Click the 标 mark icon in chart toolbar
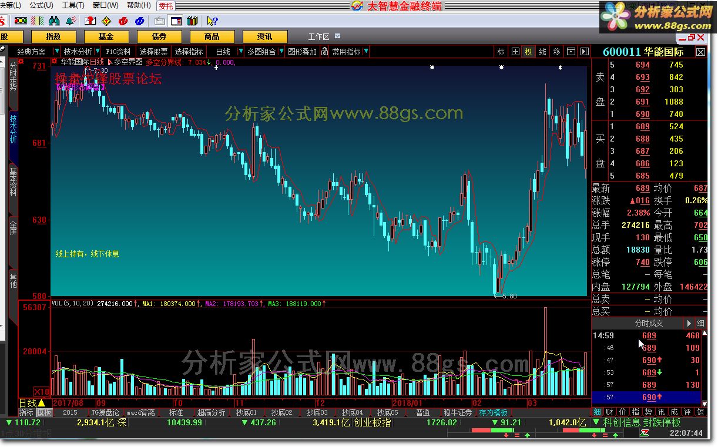This screenshot has width=718, height=447. (501, 52)
